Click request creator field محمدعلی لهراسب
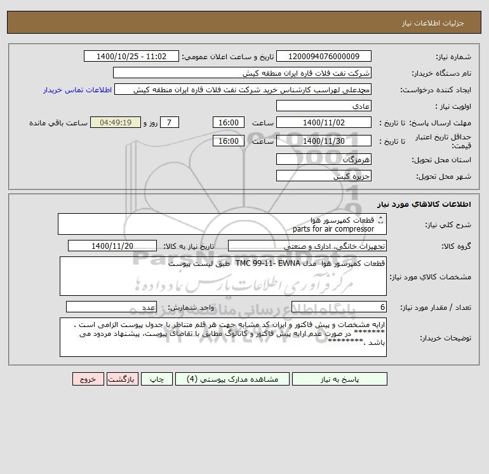 (243, 89)
